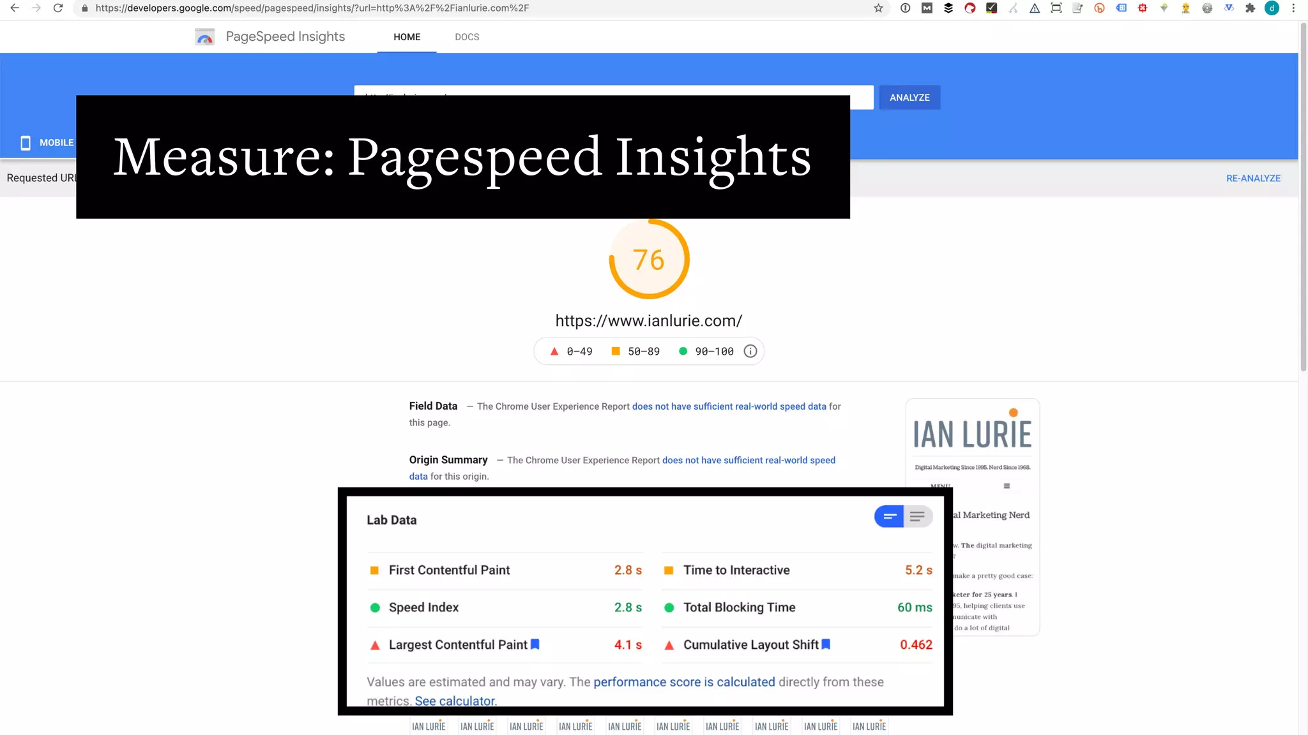This screenshot has width=1308, height=735.
Task: Open Origin Summary 'does not have sufficient real-world speed' link
Action: pos(749,460)
